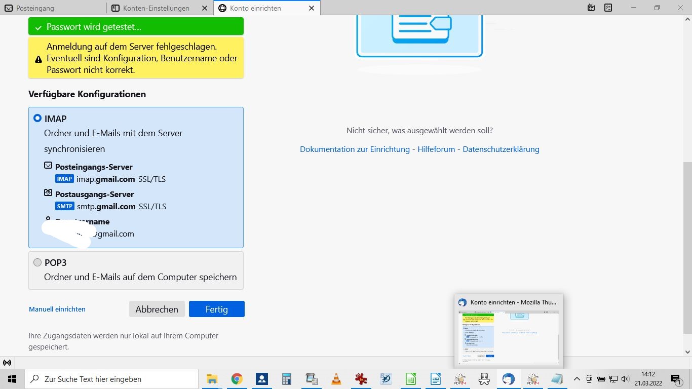The height and width of the screenshot is (389, 692).
Task: Close the Konten-Einstellungen tab
Action: point(205,8)
